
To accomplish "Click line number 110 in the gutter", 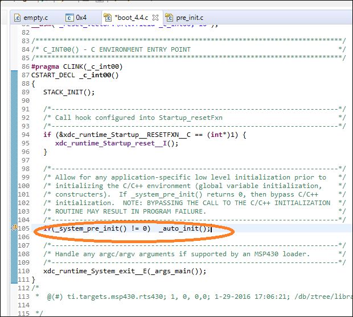I will 24,271.
